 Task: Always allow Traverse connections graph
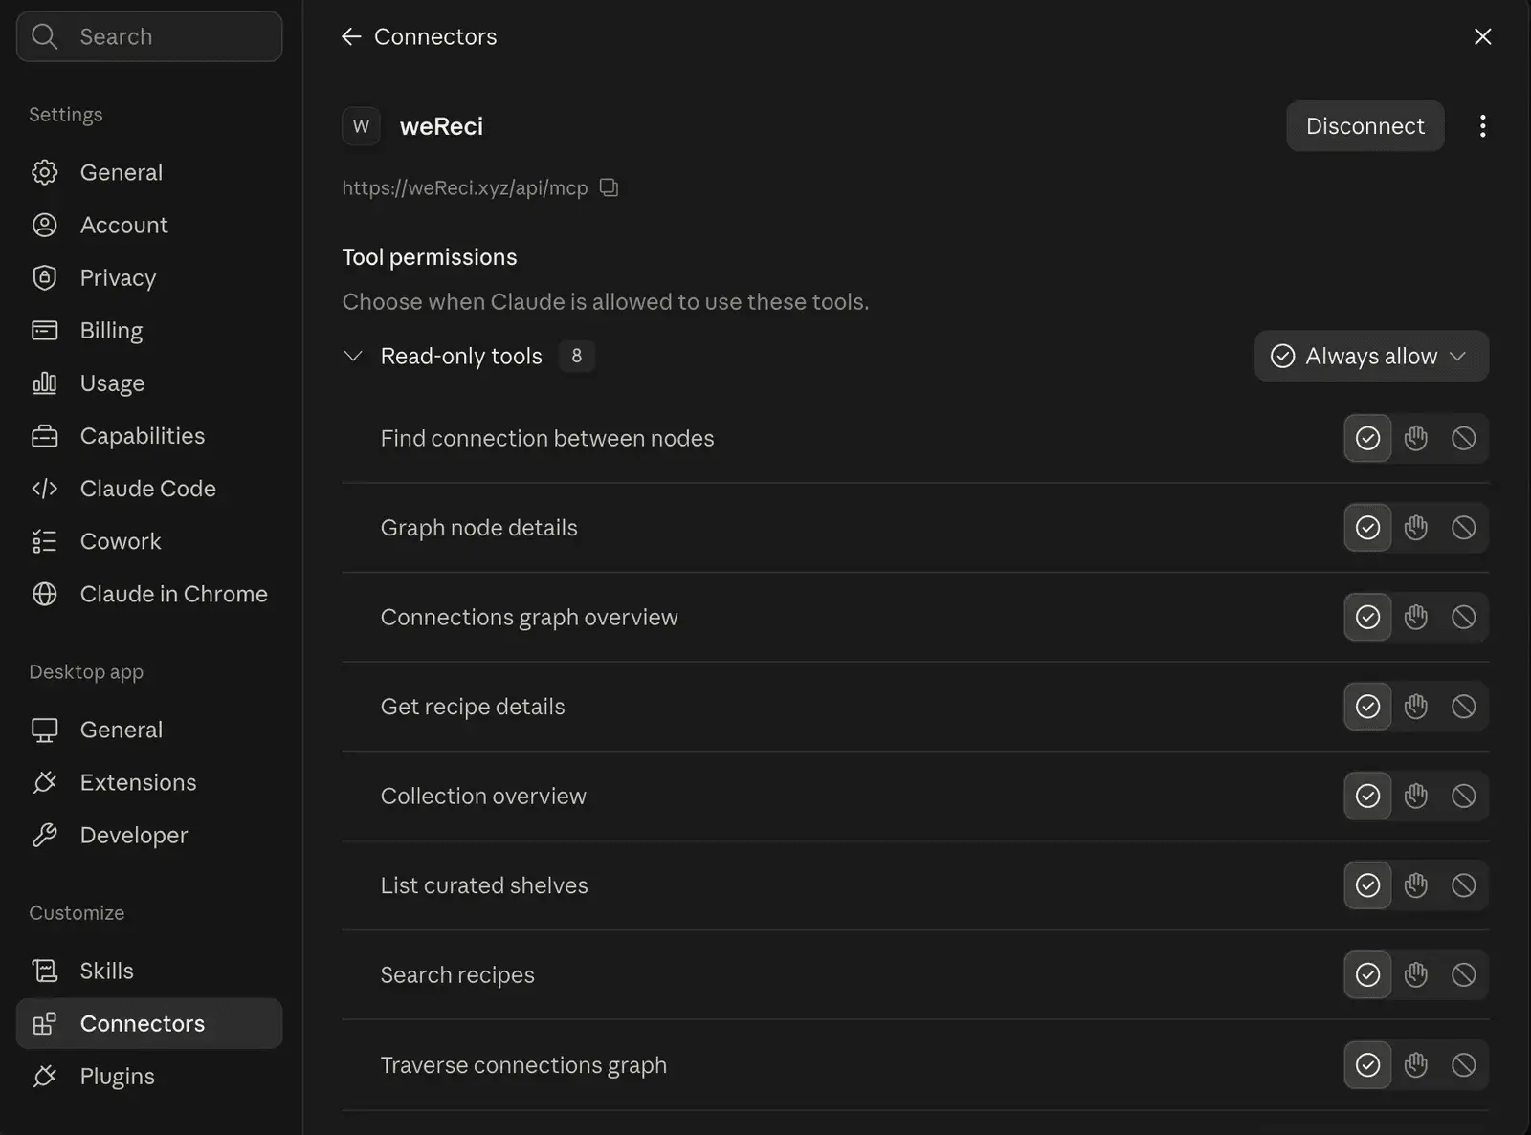click(1367, 1064)
